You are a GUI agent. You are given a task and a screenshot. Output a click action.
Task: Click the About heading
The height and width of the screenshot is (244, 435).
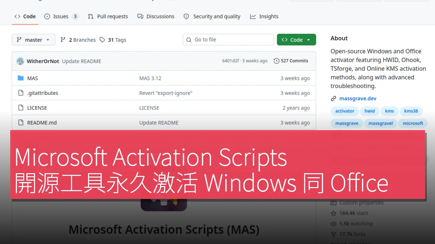click(x=339, y=38)
